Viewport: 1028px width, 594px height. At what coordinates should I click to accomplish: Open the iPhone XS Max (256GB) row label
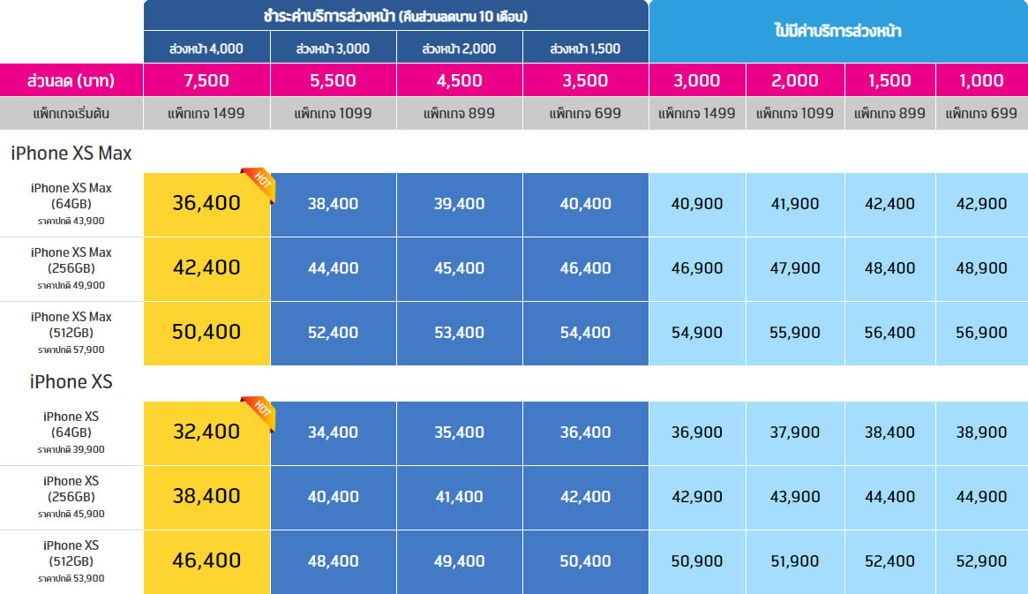tap(71, 267)
